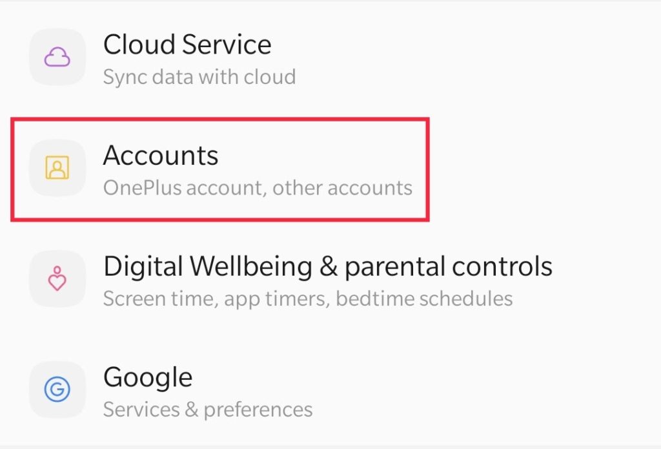Tap the ampersand in Digital Wellbeing title
The height and width of the screenshot is (449, 661).
329,267
